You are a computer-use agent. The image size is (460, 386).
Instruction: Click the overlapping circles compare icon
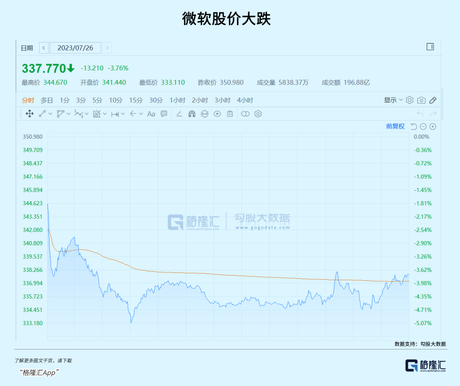[x=245, y=114]
